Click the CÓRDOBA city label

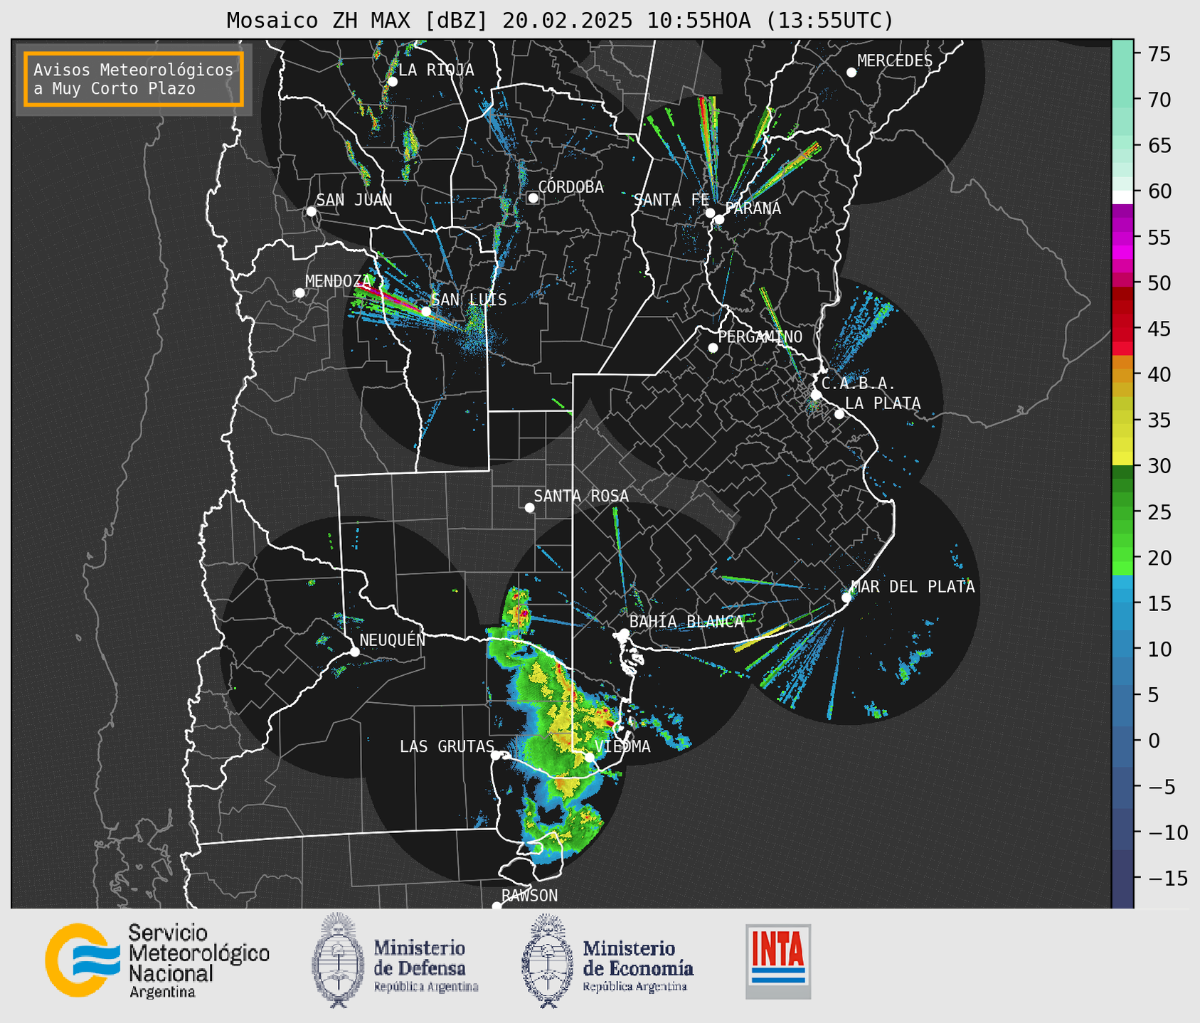tap(570, 187)
